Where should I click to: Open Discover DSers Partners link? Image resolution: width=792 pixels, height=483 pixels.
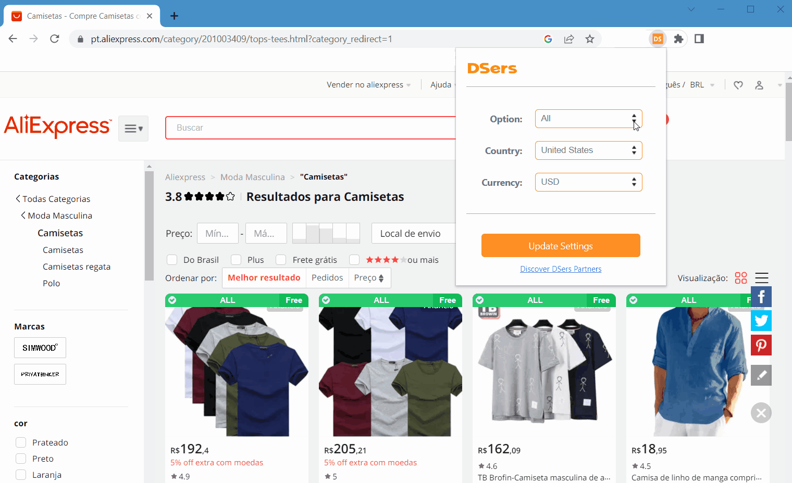(x=561, y=269)
